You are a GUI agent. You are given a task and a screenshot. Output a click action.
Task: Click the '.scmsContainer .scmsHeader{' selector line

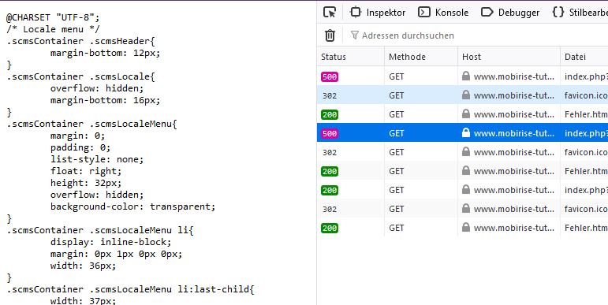pos(80,41)
